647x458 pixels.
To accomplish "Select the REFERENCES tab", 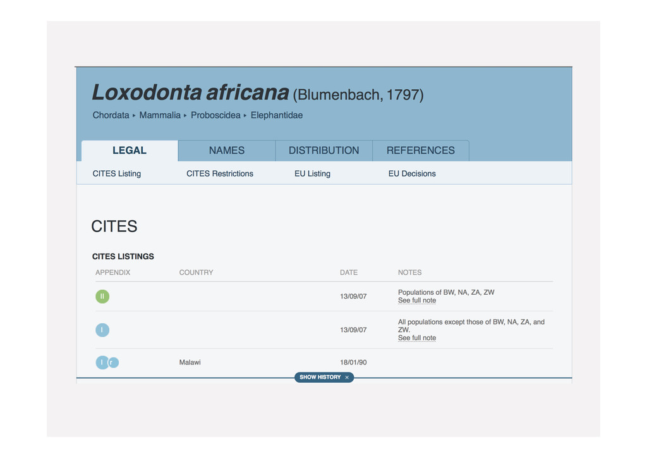I will [420, 151].
